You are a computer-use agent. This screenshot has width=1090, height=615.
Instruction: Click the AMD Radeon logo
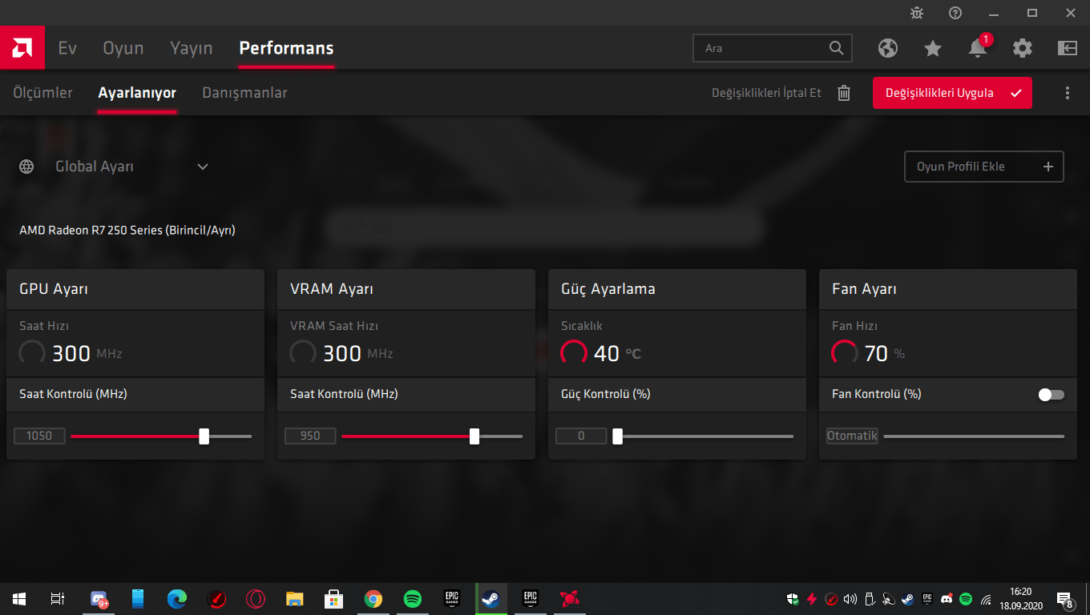tap(22, 47)
